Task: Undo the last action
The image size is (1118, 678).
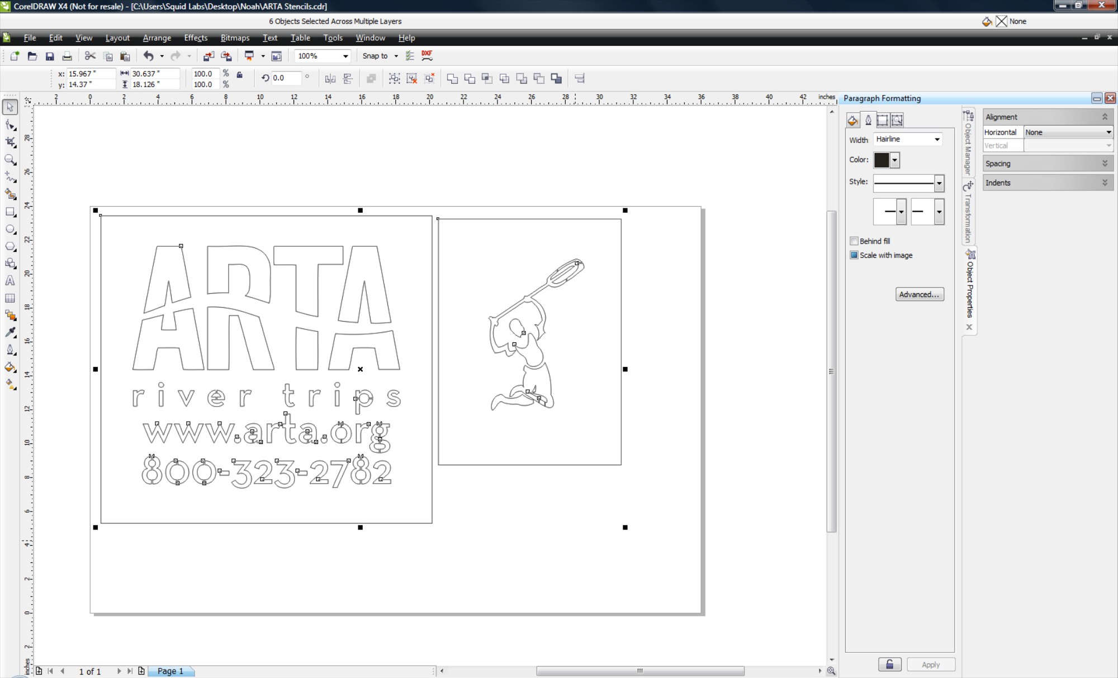Action: (x=148, y=56)
